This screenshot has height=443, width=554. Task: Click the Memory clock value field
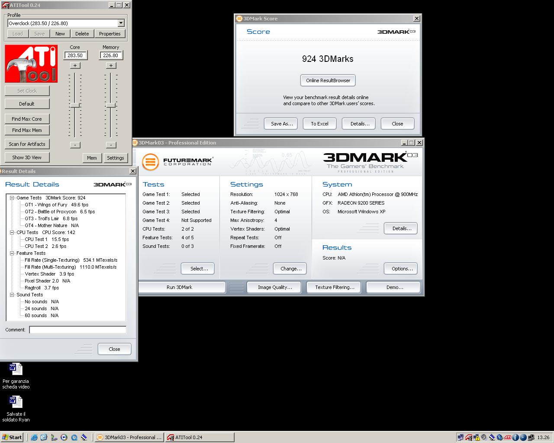(111, 55)
